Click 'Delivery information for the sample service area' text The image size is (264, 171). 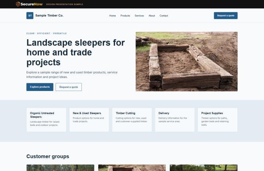[173, 120]
